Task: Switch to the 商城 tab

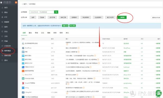Action: point(36,33)
